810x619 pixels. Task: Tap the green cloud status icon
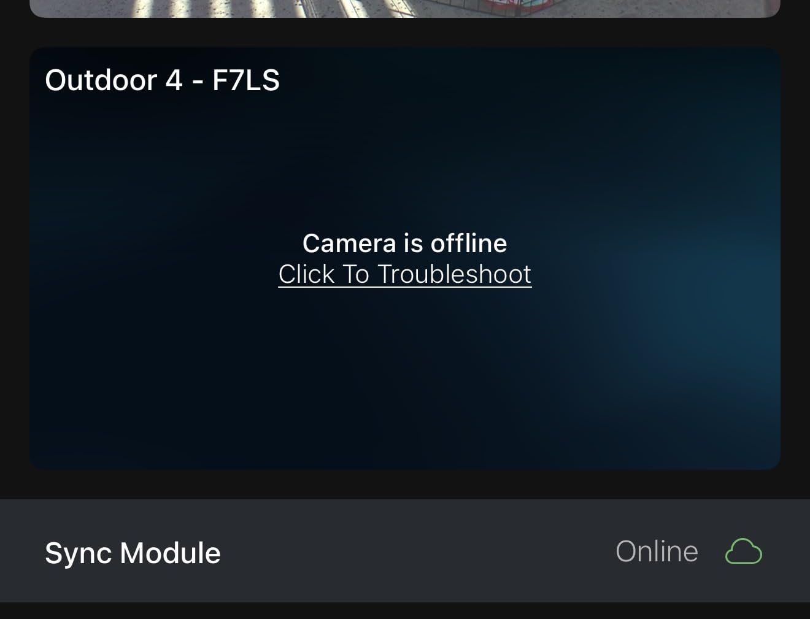[x=743, y=551]
